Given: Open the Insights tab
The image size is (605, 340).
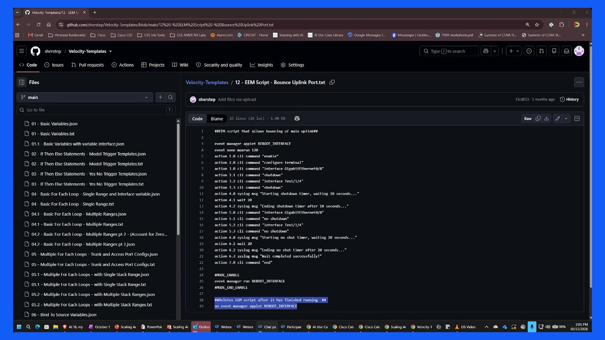Looking at the screenshot, I should (x=262, y=65).
